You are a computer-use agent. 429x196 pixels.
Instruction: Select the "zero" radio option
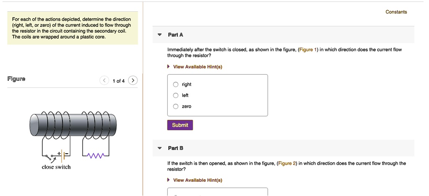pos(176,106)
